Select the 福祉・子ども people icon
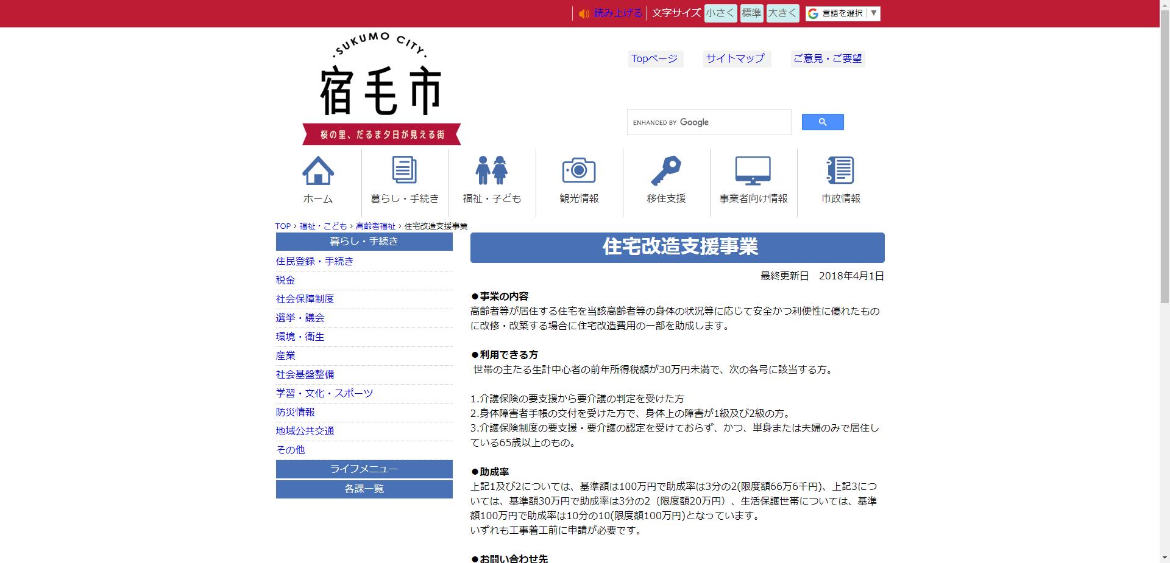The height and width of the screenshot is (563, 1170). 492,180
